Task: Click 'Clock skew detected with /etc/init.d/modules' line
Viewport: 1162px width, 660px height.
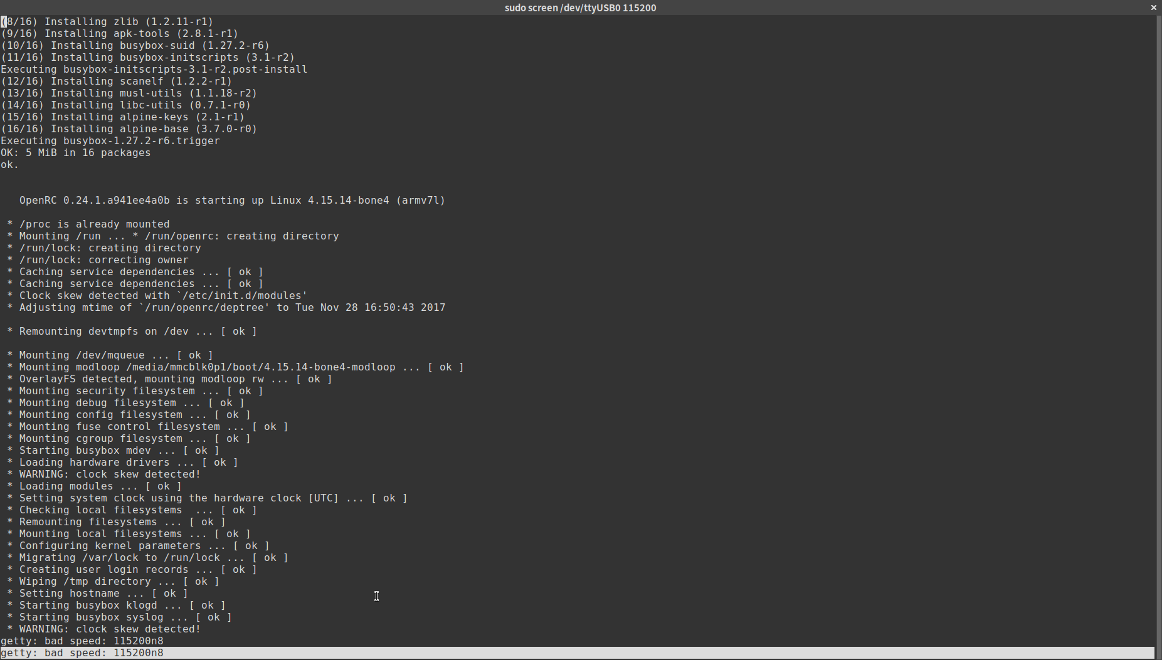Action: (x=157, y=295)
